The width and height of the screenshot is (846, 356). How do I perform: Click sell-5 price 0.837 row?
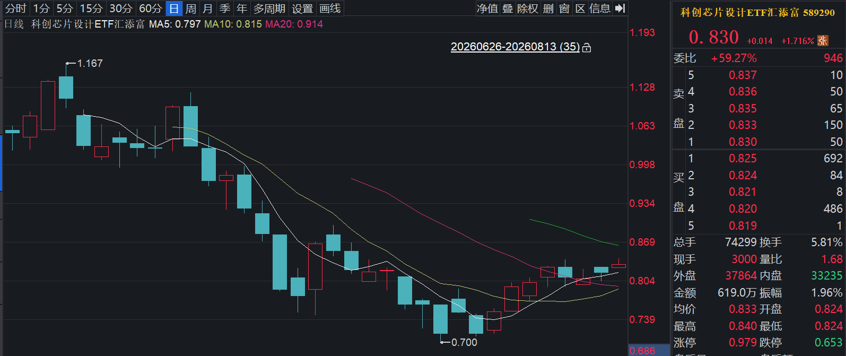[x=758, y=75]
